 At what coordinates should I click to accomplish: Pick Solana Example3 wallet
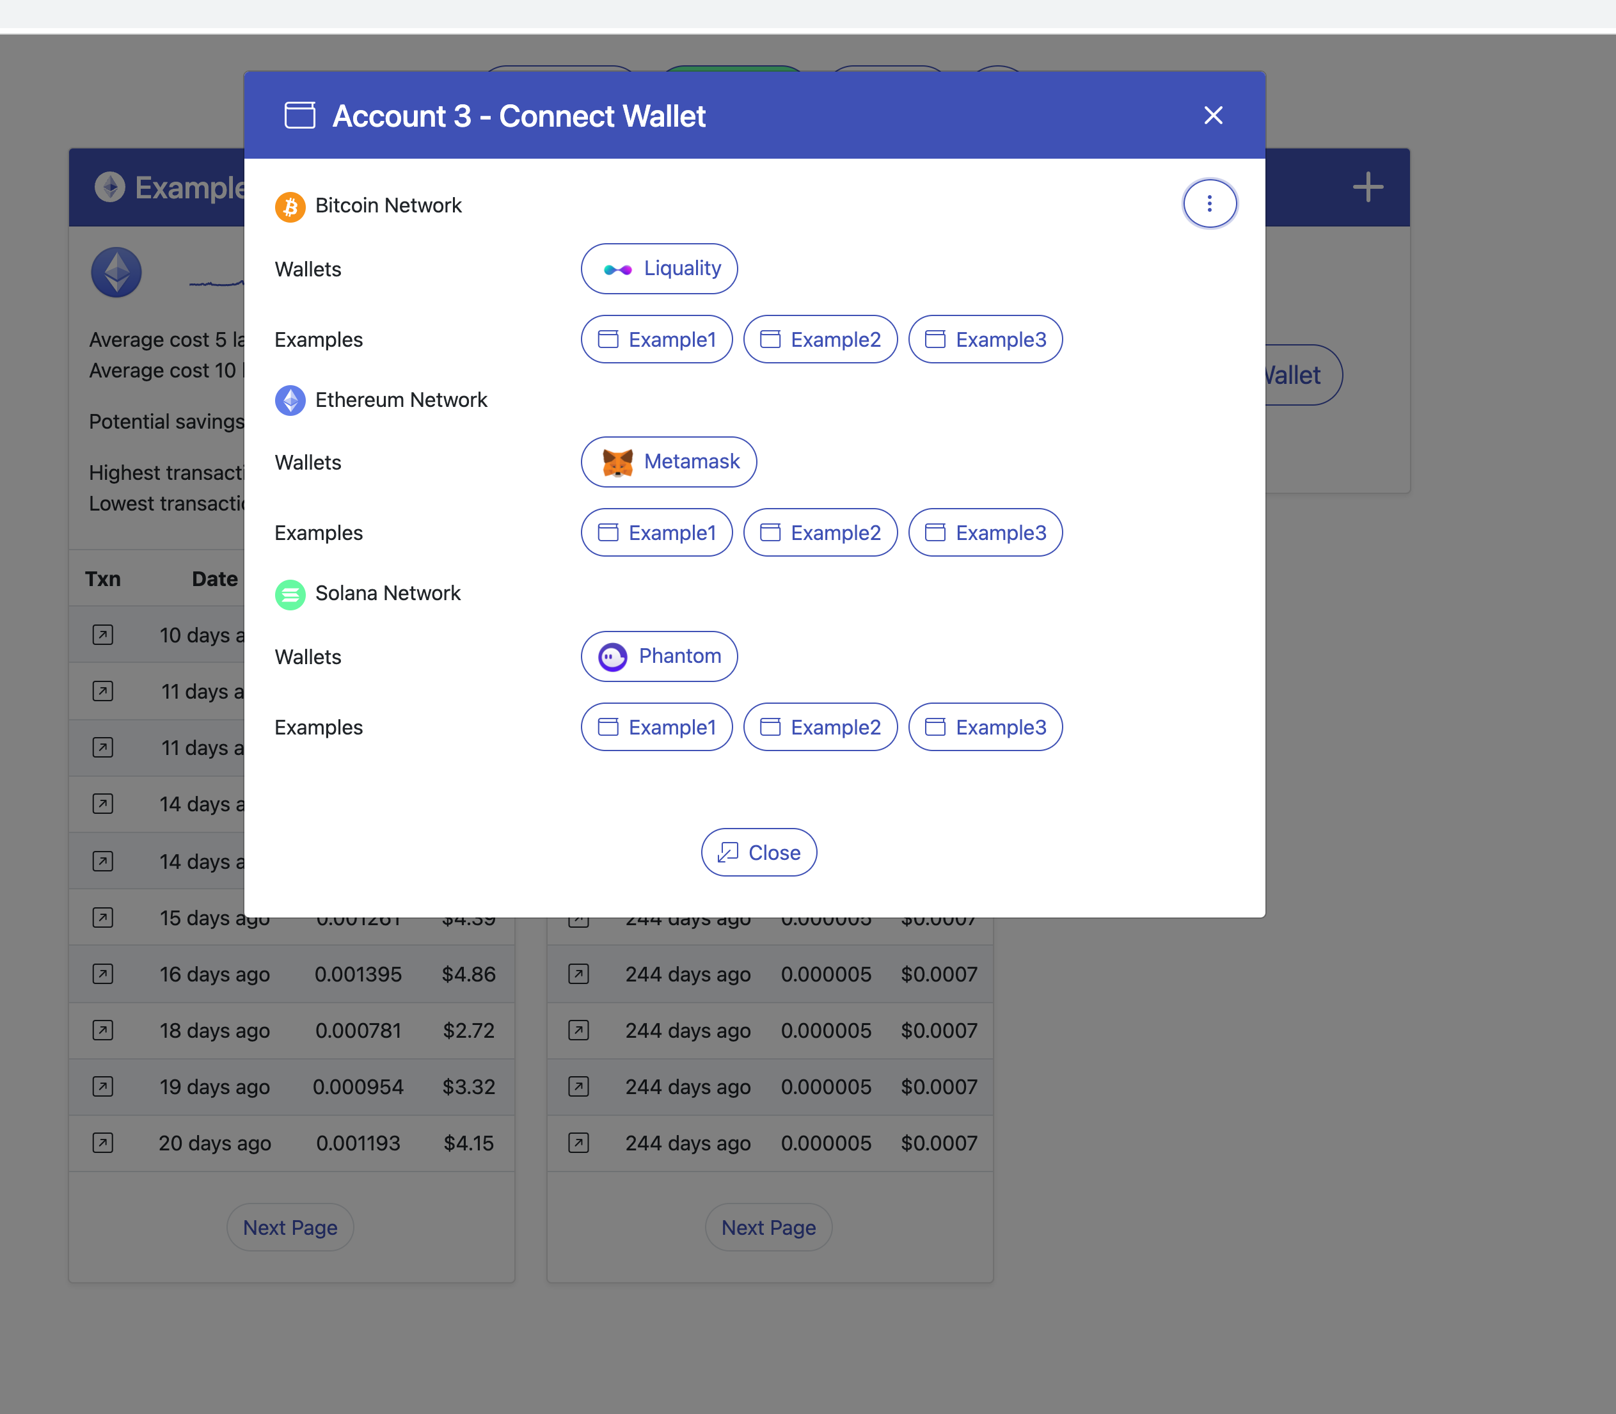click(x=985, y=727)
